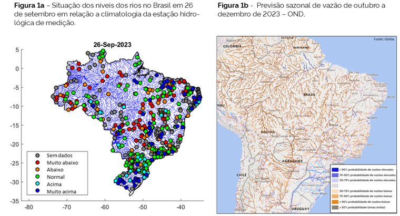Select the '75-90% vazões elevadas' blue swatch
The width and height of the screenshot is (400, 216).
point(335,175)
